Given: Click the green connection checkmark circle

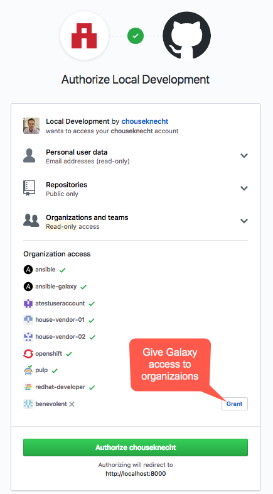Looking at the screenshot, I should [136, 36].
